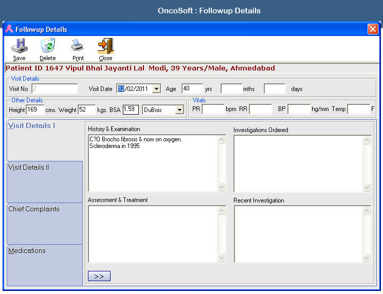Open the Chief Complaints tab

(x=45, y=224)
